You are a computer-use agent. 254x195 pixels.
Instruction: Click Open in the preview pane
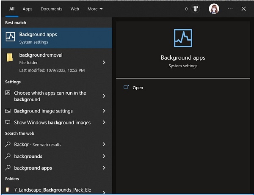pyautogui.click(x=138, y=88)
